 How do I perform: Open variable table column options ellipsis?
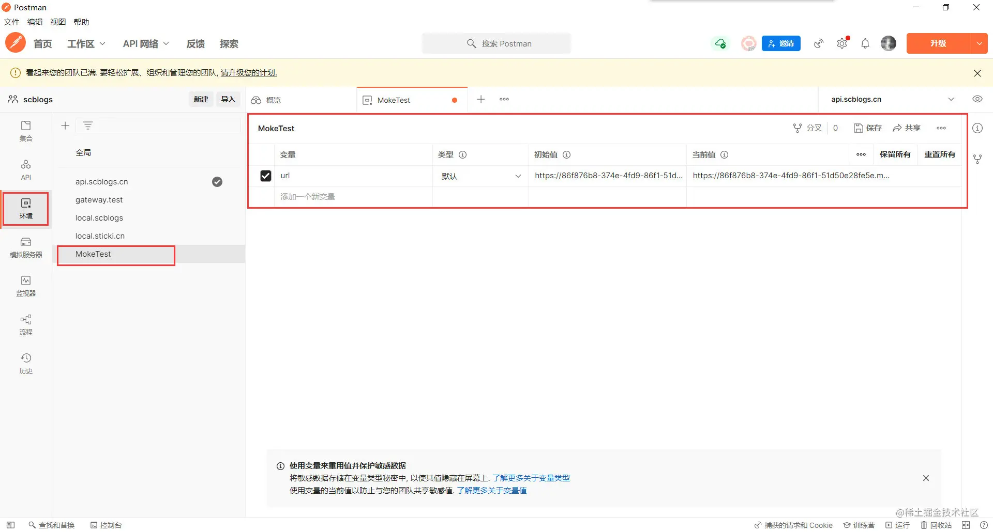pos(861,154)
